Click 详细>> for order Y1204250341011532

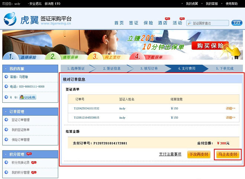(x=231, y=108)
